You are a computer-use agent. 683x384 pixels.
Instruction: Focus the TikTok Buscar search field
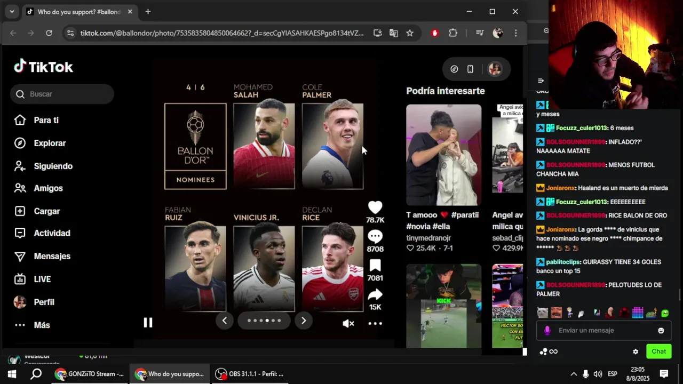pos(62,94)
